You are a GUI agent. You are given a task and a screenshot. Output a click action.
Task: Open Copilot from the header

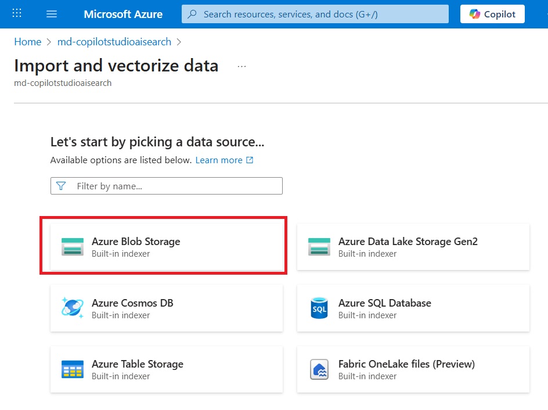pyautogui.click(x=492, y=14)
